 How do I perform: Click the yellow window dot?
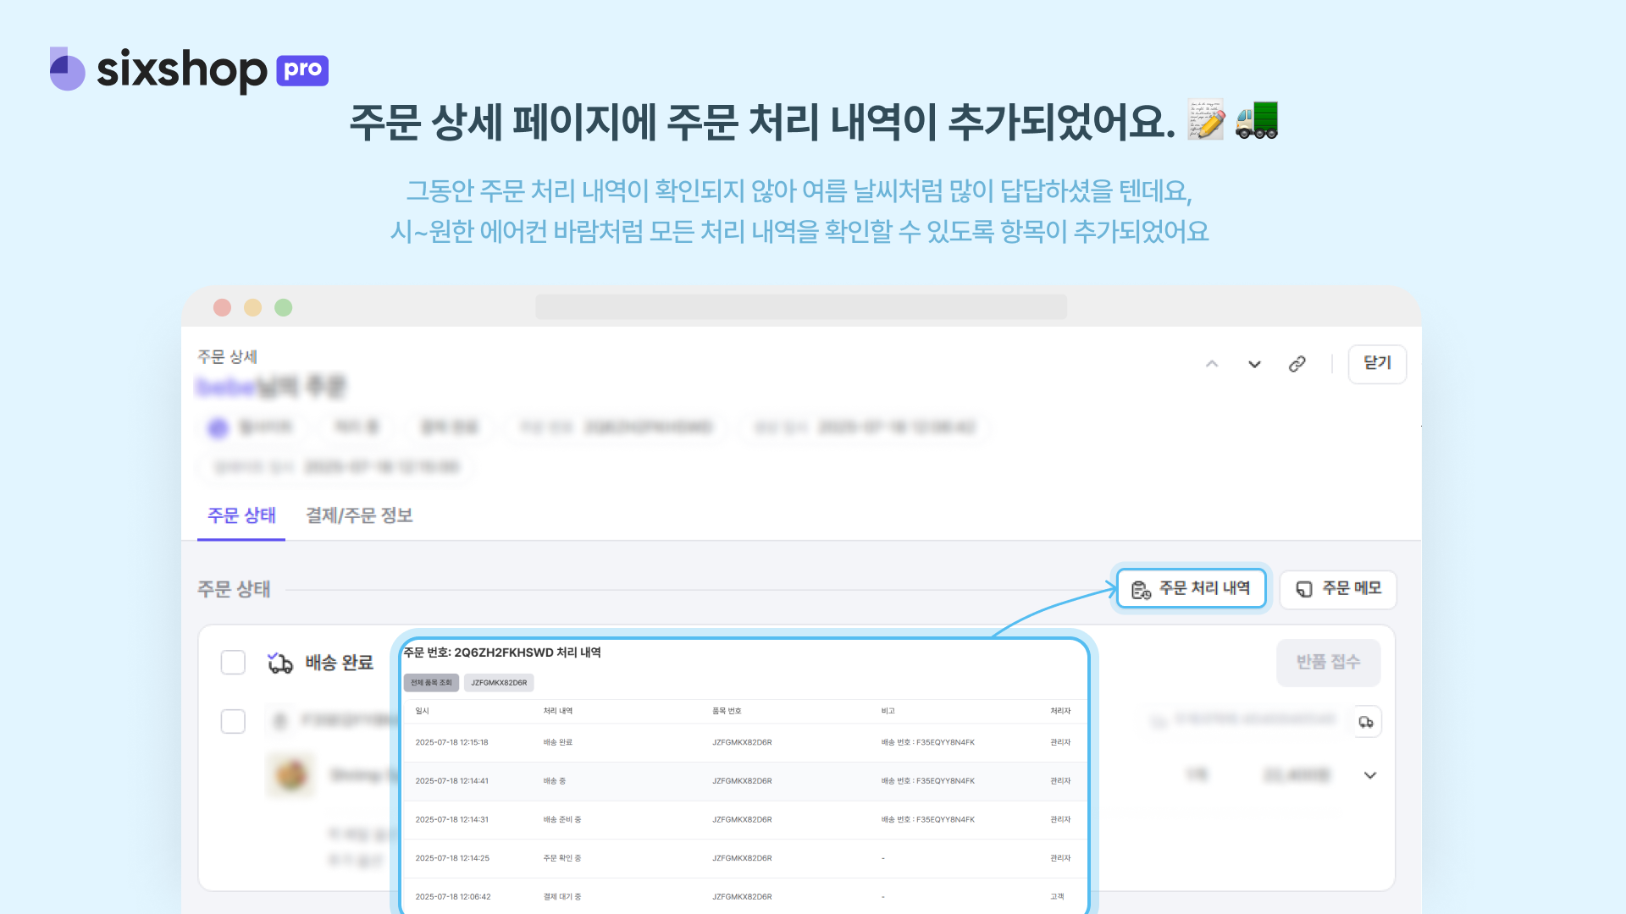point(252,308)
